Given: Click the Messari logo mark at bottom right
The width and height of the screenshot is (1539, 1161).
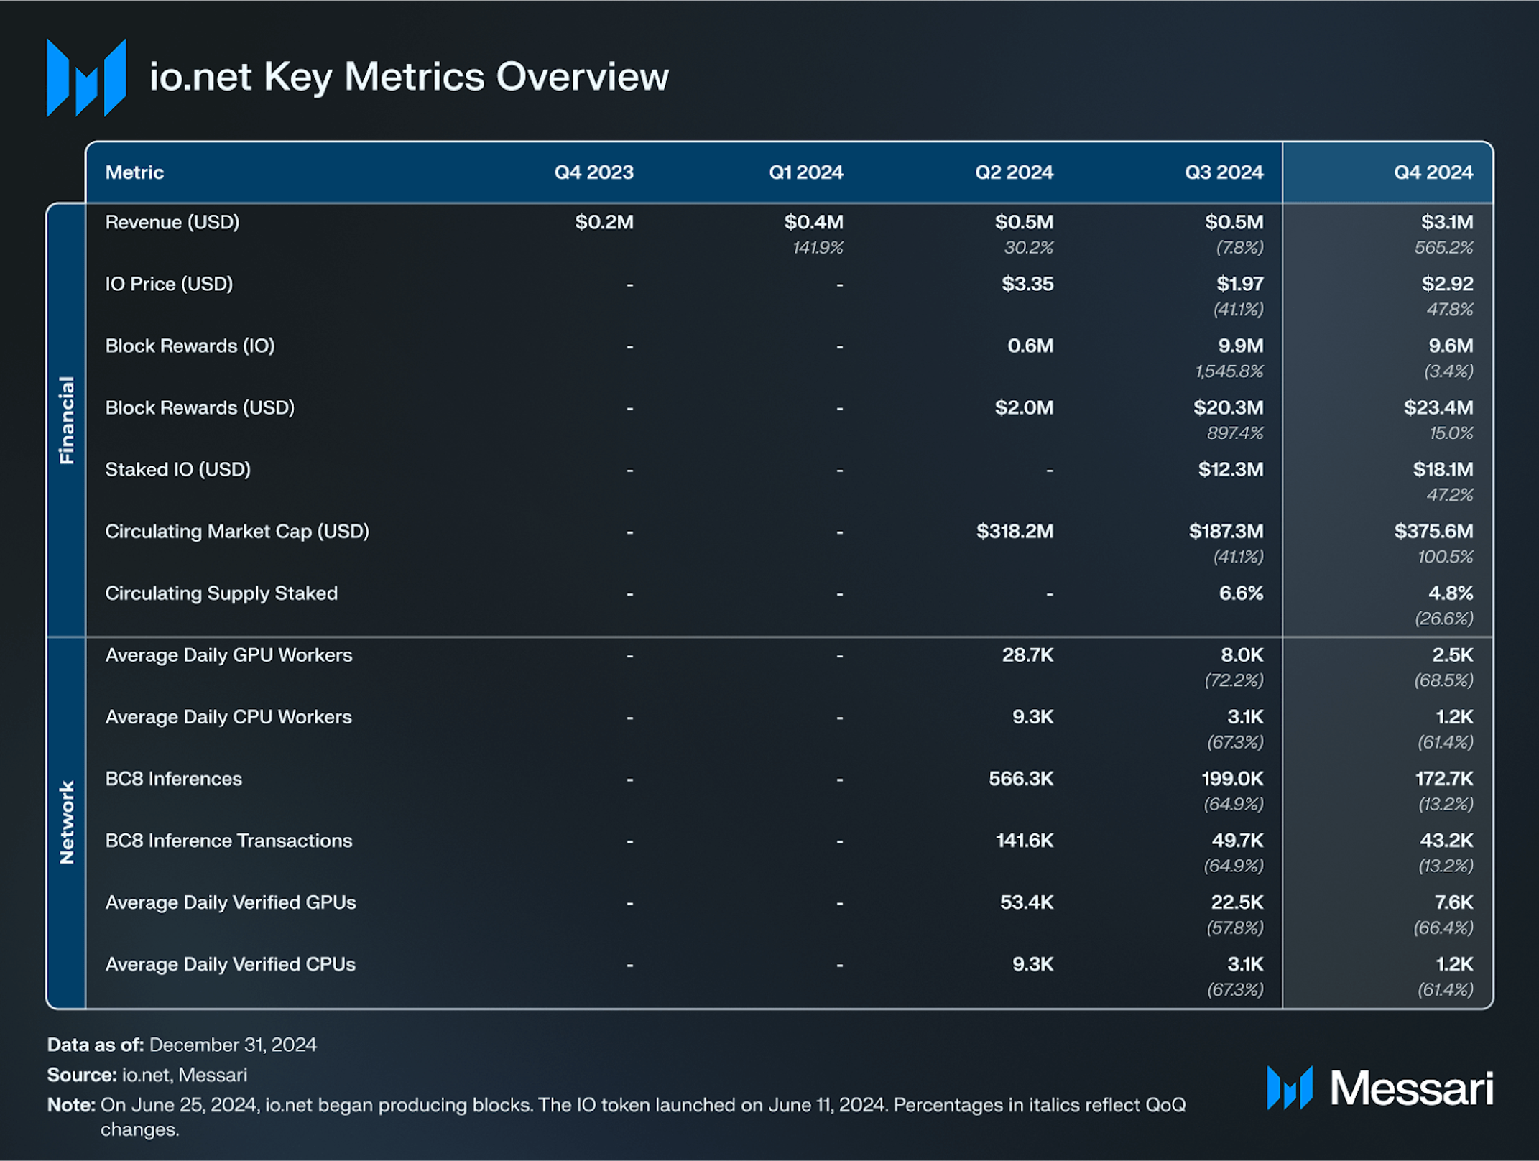Looking at the screenshot, I should click(1290, 1088).
